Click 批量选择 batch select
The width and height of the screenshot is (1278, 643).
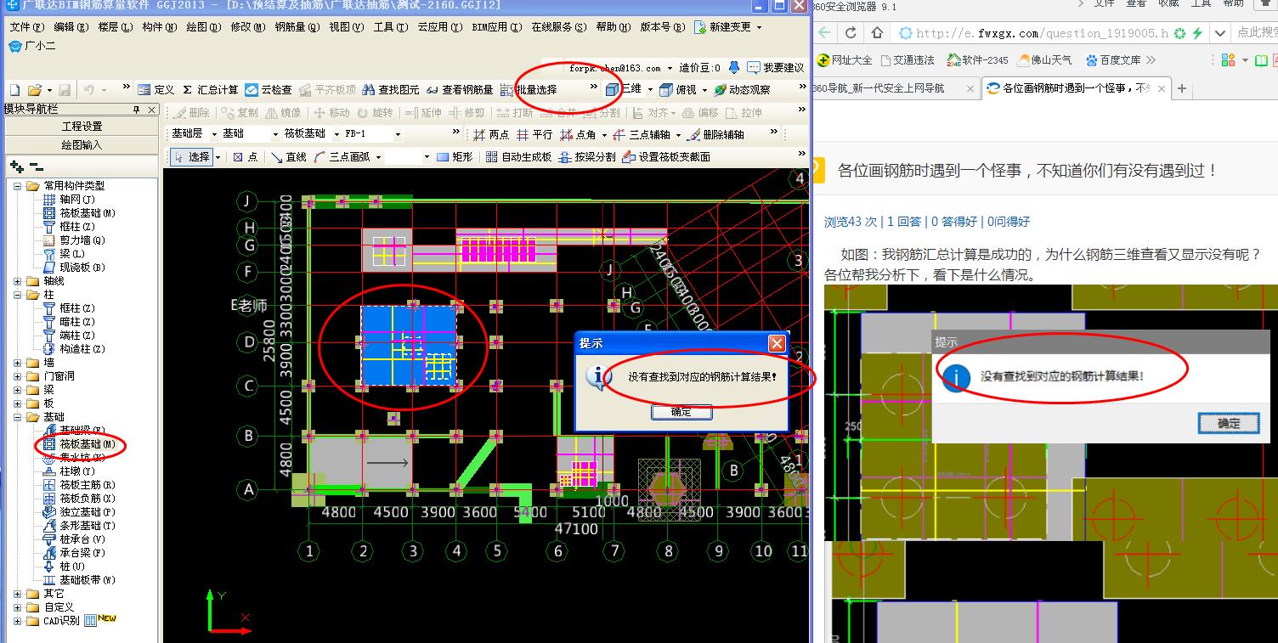point(529,89)
